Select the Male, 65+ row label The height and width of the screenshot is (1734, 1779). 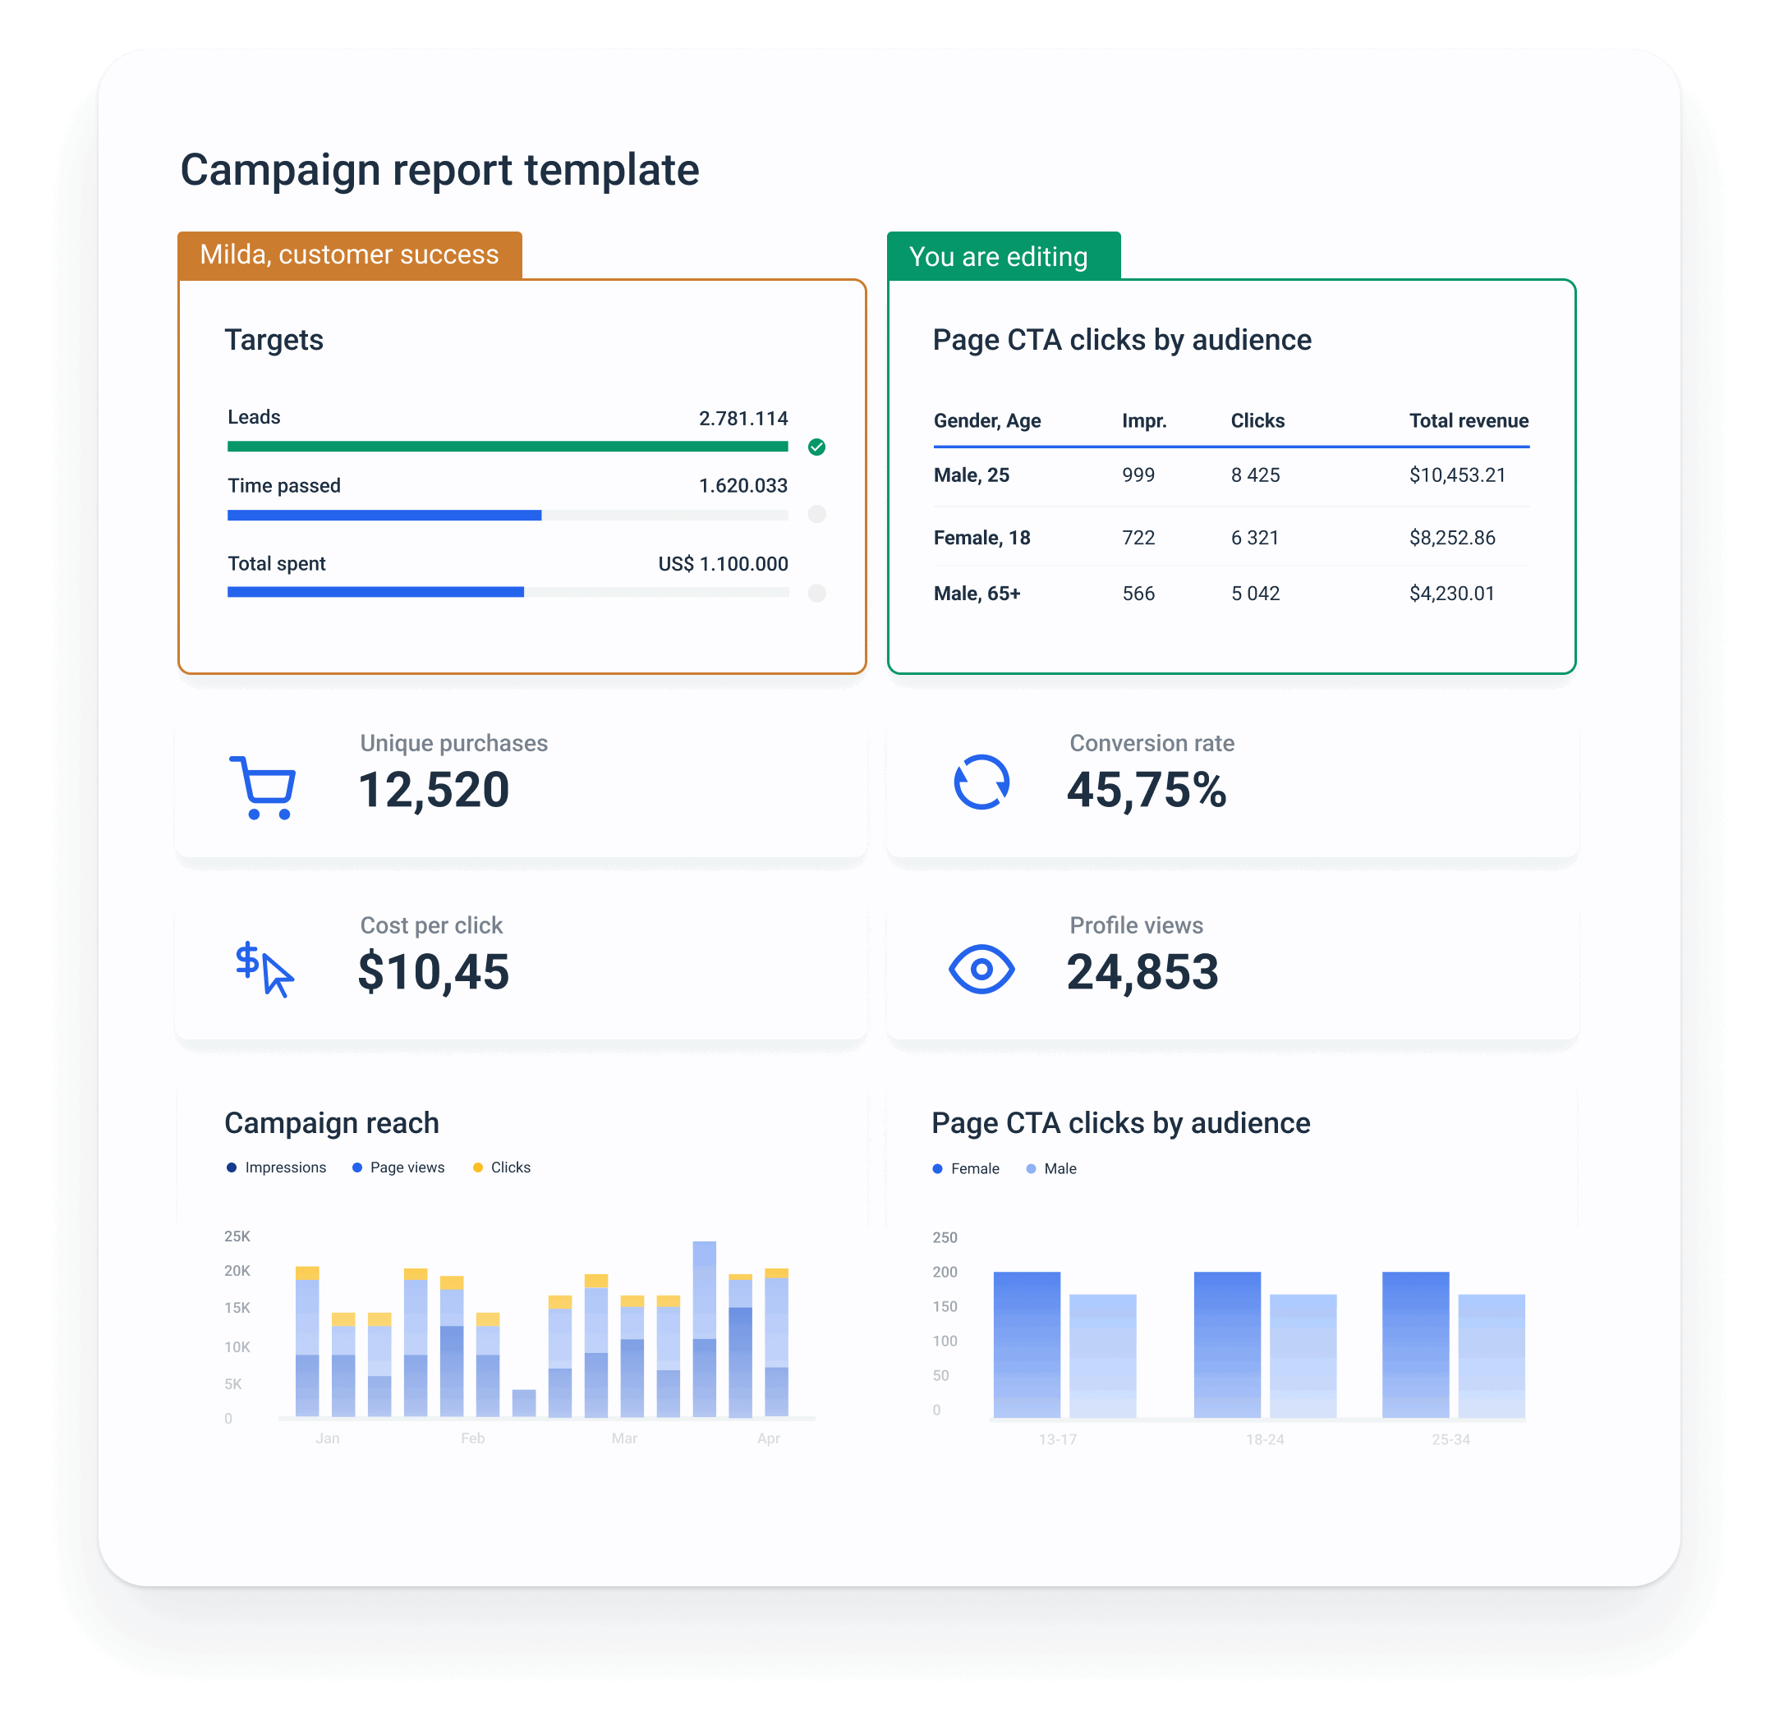click(x=977, y=593)
